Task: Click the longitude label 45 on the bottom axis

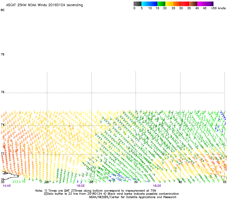Action: [x=225, y=182]
